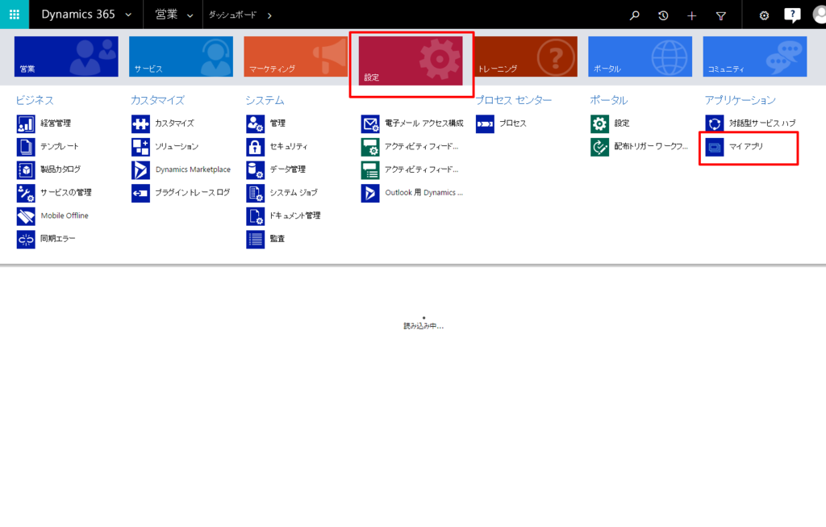Open the プロセス item
This screenshot has height=527, width=826.
coord(512,123)
